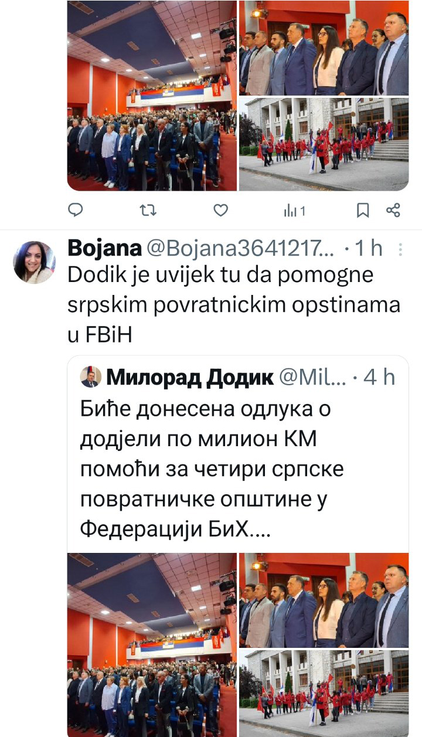
Task: Open top tweet's red-uniform parade photo
Action: [324, 144]
